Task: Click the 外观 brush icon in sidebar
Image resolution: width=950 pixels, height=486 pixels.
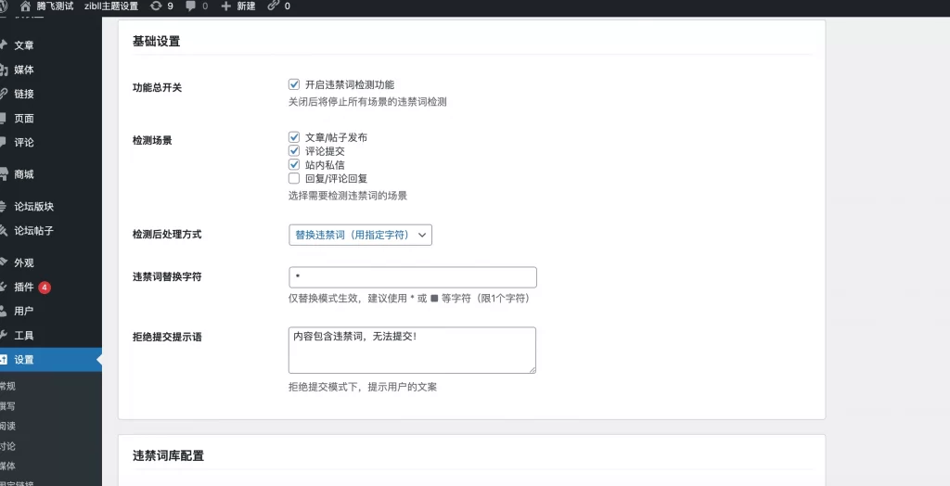Action: [4, 262]
